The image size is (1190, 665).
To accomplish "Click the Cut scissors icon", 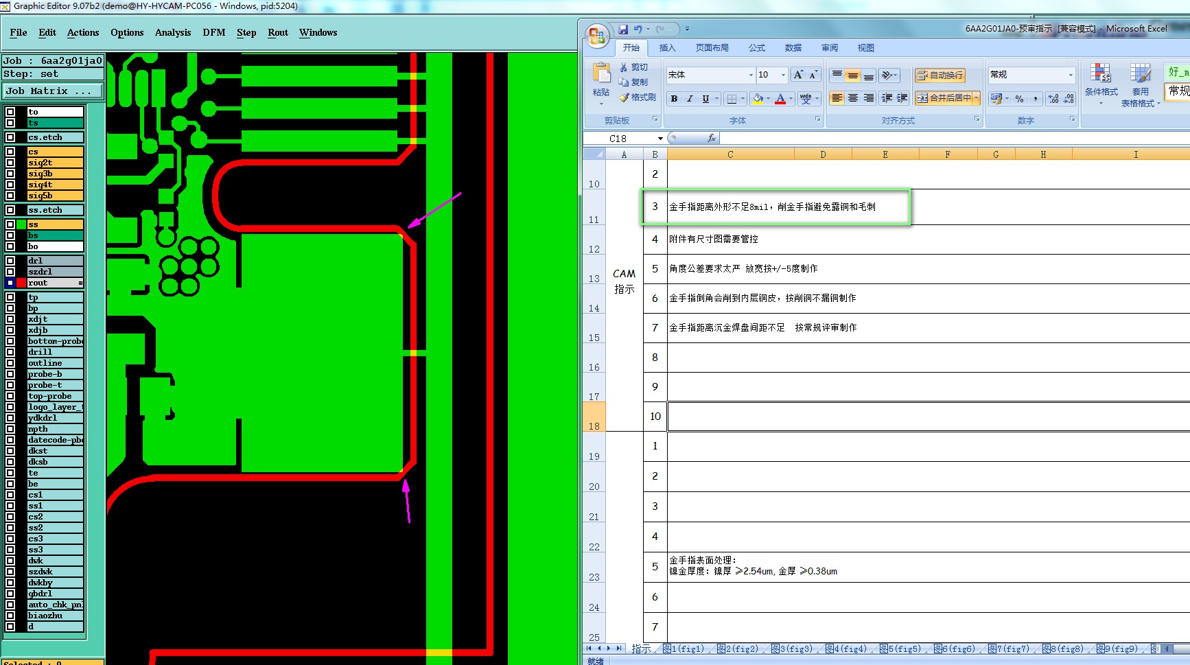I will click(x=623, y=67).
